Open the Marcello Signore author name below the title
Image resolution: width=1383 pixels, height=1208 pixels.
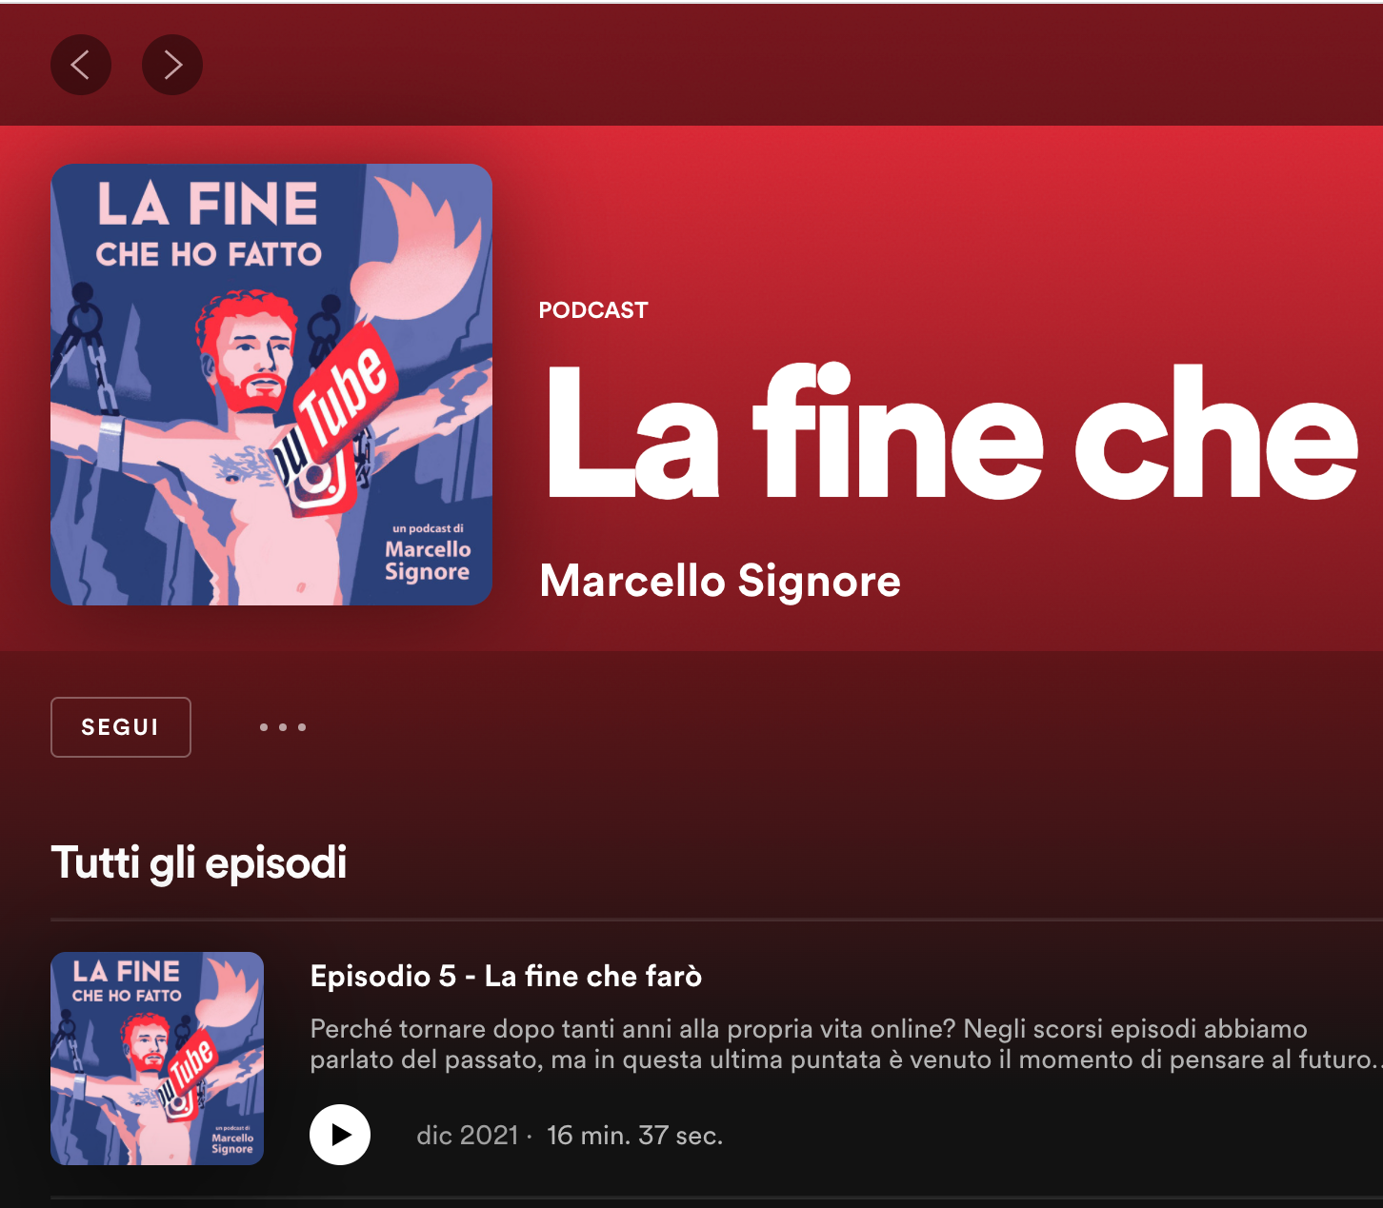click(x=720, y=581)
